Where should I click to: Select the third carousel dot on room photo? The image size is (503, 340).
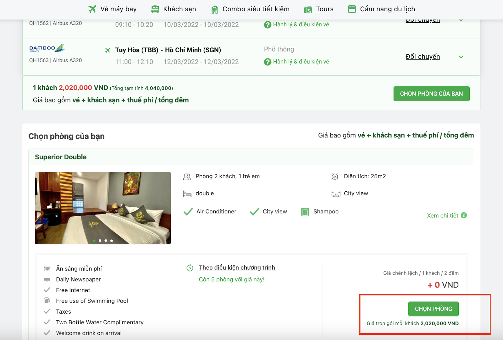pos(106,241)
